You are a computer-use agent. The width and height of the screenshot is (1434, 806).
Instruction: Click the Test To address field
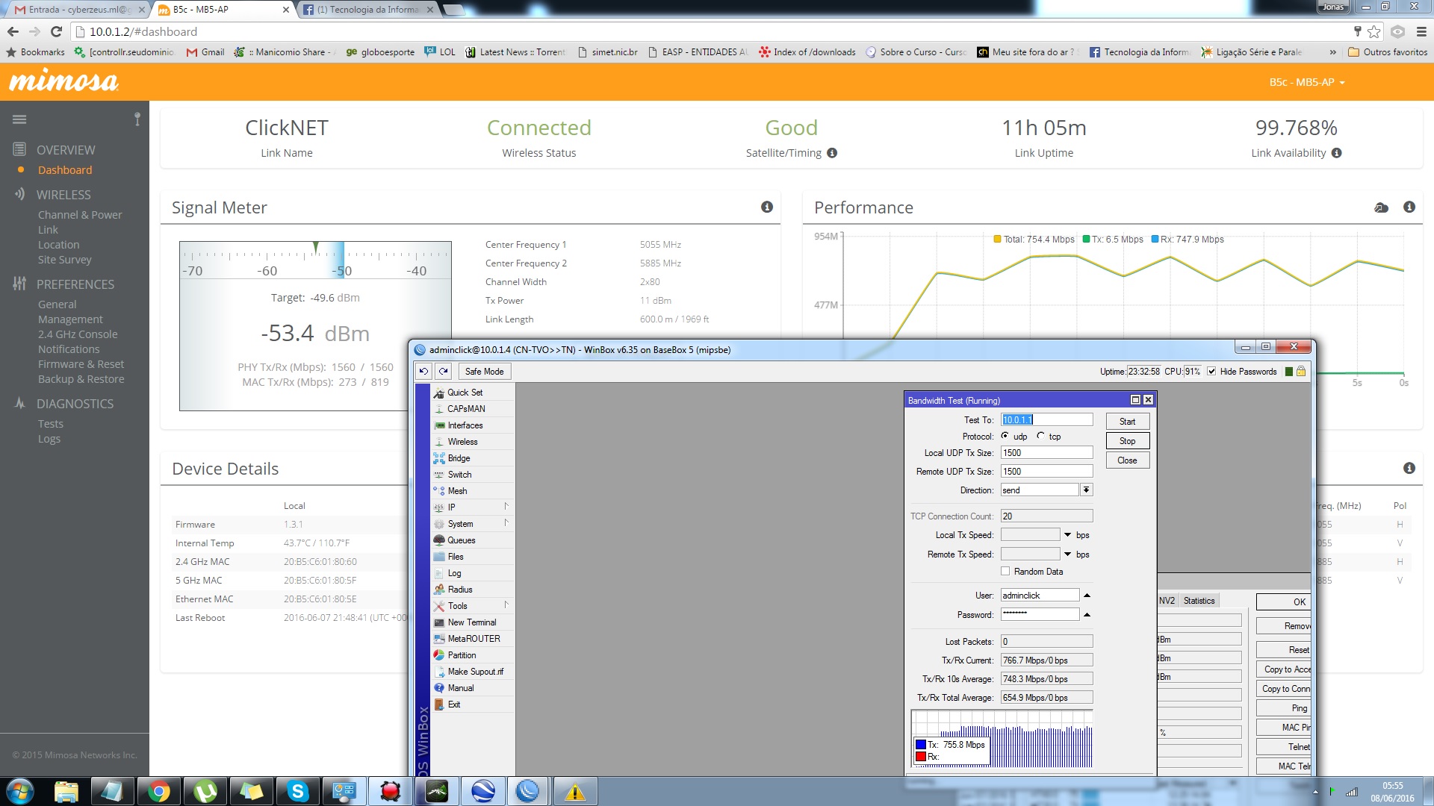[1046, 419]
